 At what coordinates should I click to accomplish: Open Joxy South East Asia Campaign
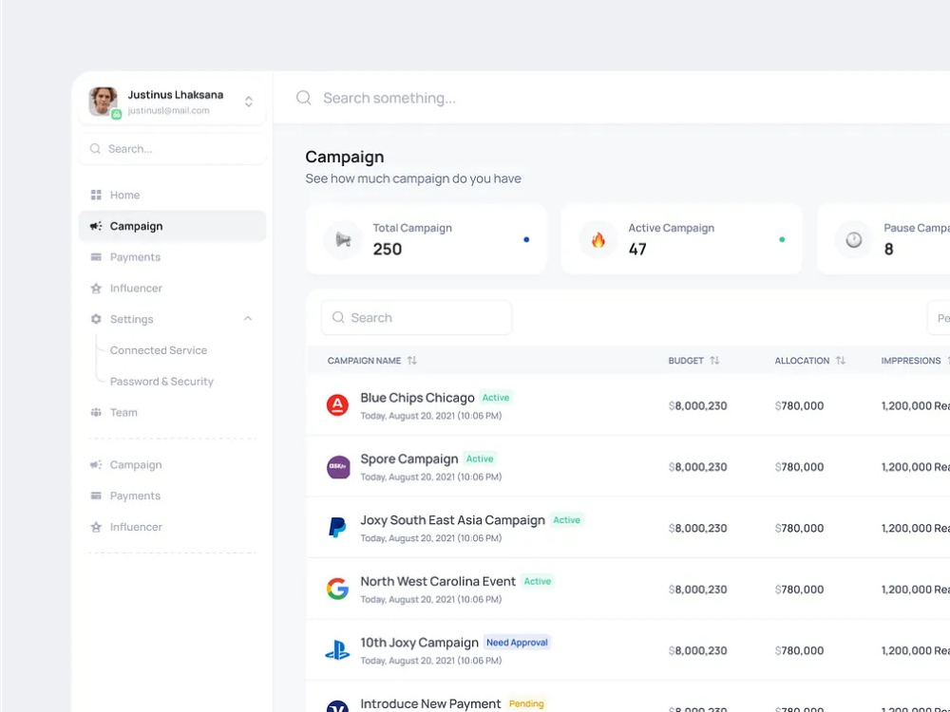pyautogui.click(x=452, y=520)
